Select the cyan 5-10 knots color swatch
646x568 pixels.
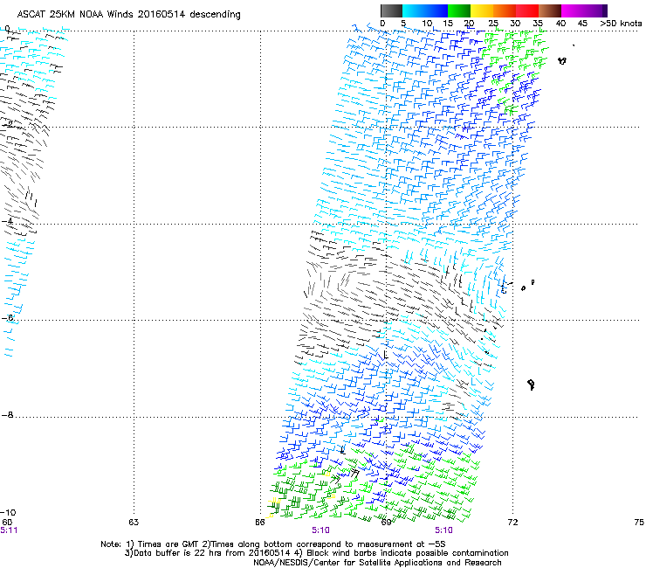point(414,10)
